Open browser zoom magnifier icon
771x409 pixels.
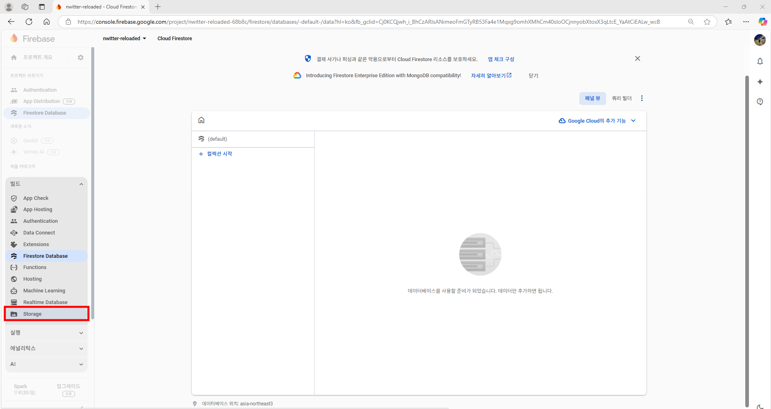point(691,22)
